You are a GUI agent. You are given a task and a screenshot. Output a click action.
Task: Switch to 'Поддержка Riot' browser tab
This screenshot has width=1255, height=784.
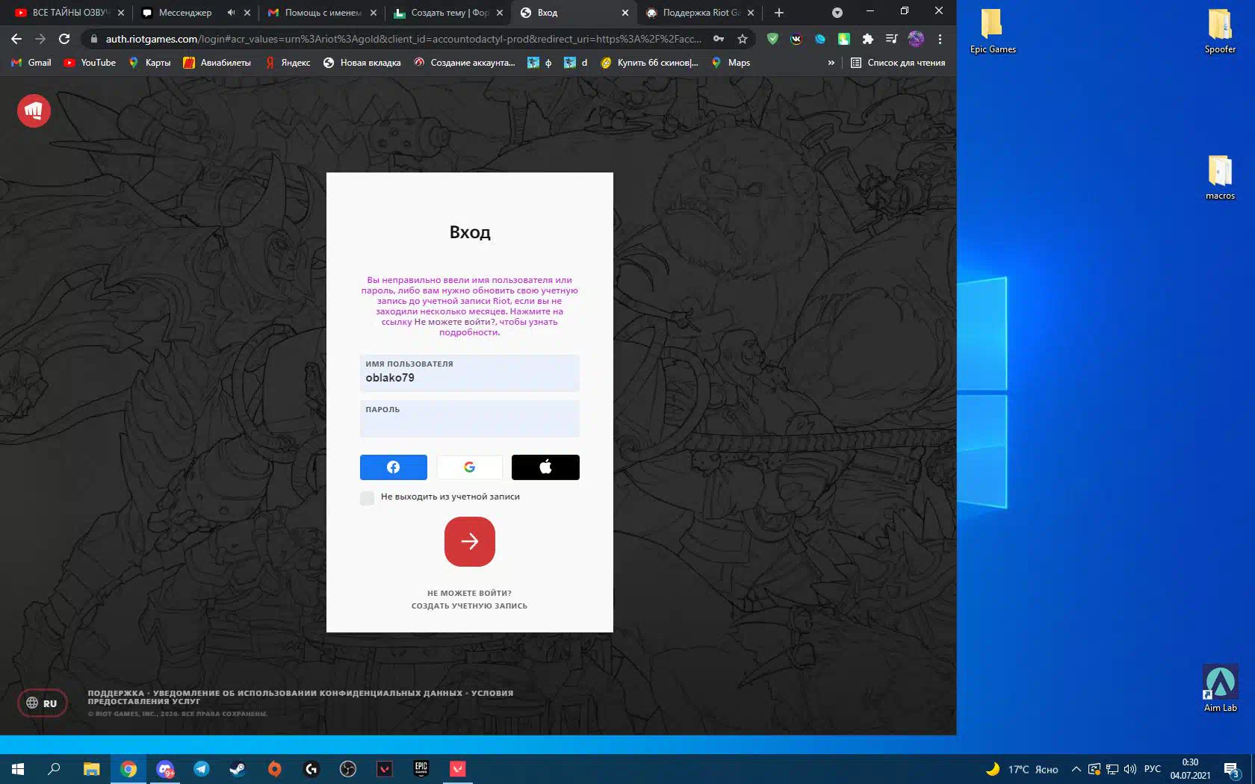pyautogui.click(x=700, y=13)
